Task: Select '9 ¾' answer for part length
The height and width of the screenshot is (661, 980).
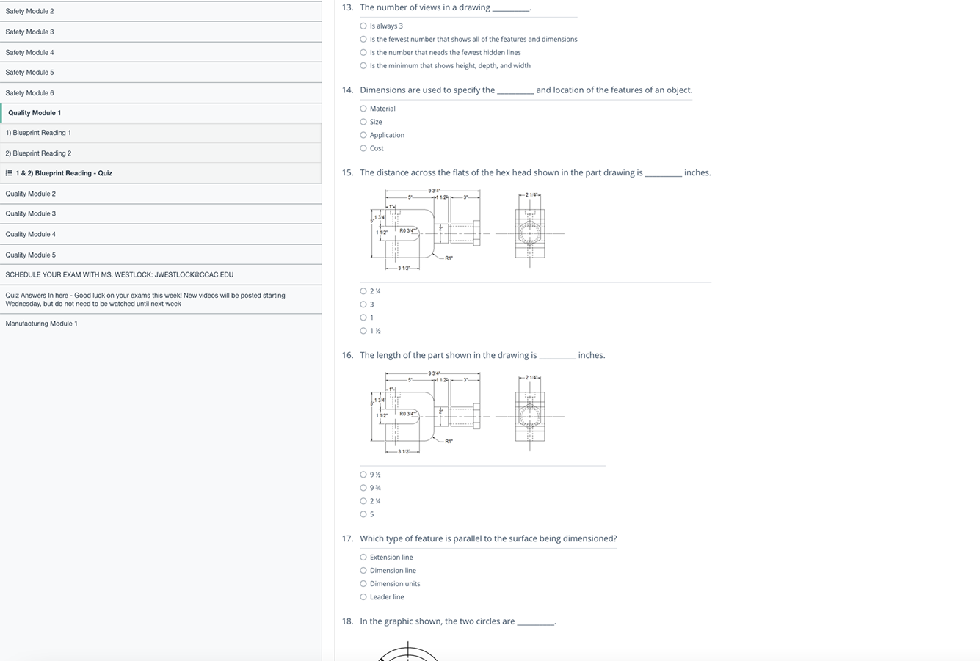Action: point(363,488)
